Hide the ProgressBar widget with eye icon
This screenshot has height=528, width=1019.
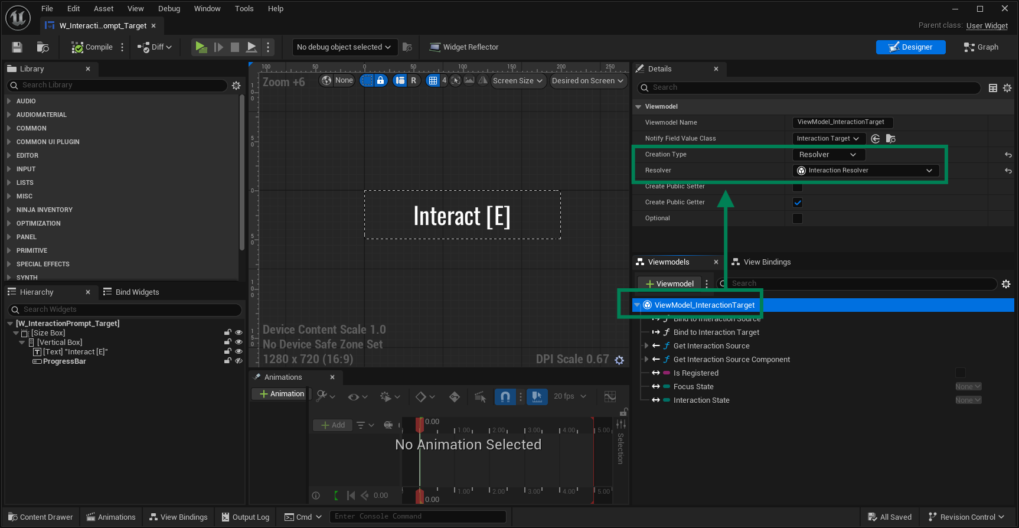coord(239,361)
